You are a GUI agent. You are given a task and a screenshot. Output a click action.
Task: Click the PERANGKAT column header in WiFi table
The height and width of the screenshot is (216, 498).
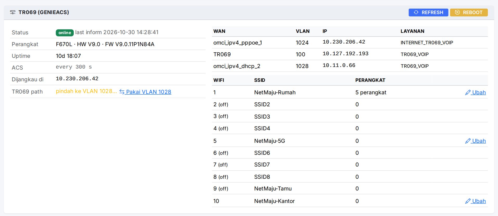(370, 80)
